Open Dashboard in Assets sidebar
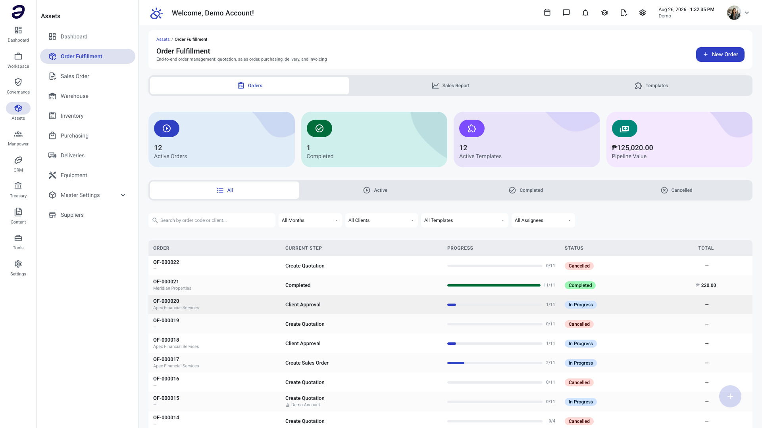 (88, 36)
